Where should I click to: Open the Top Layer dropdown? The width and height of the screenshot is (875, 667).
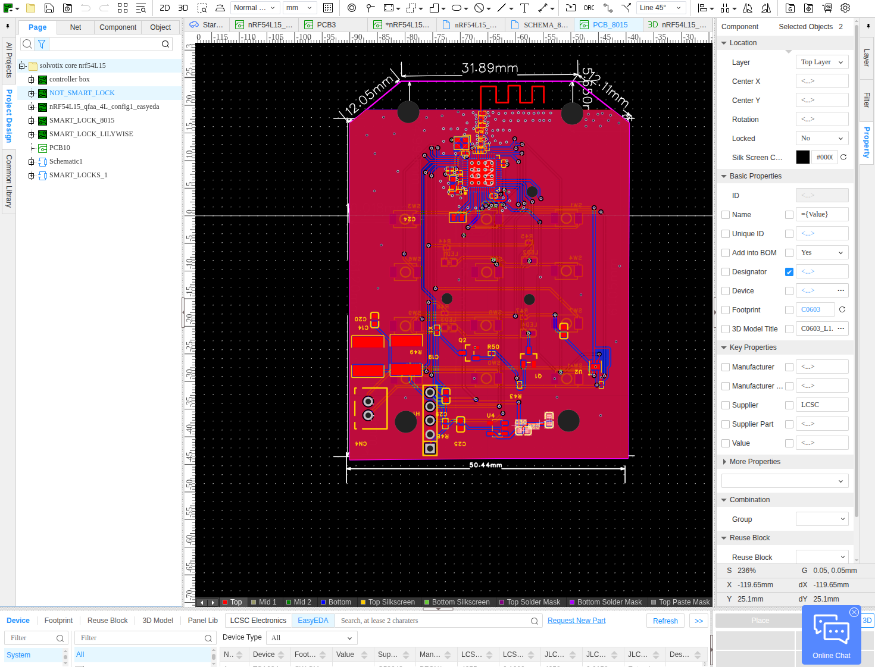(x=821, y=62)
